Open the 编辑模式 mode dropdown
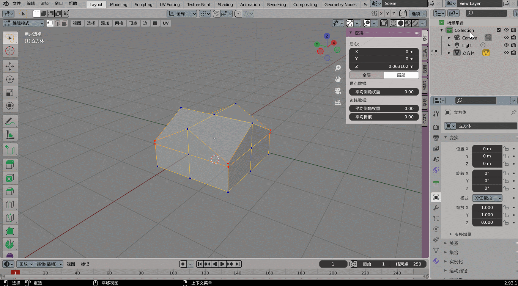The image size is (518, 286). [x=24, y=23]
